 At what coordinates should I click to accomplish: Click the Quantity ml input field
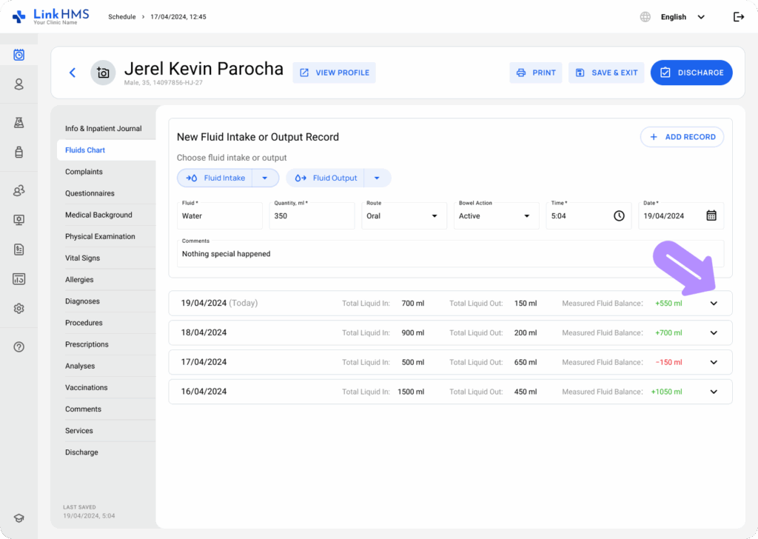coord(312,215)
